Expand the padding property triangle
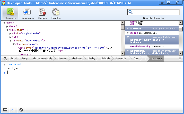Viewport: 184px width, 114px height. 128,33
